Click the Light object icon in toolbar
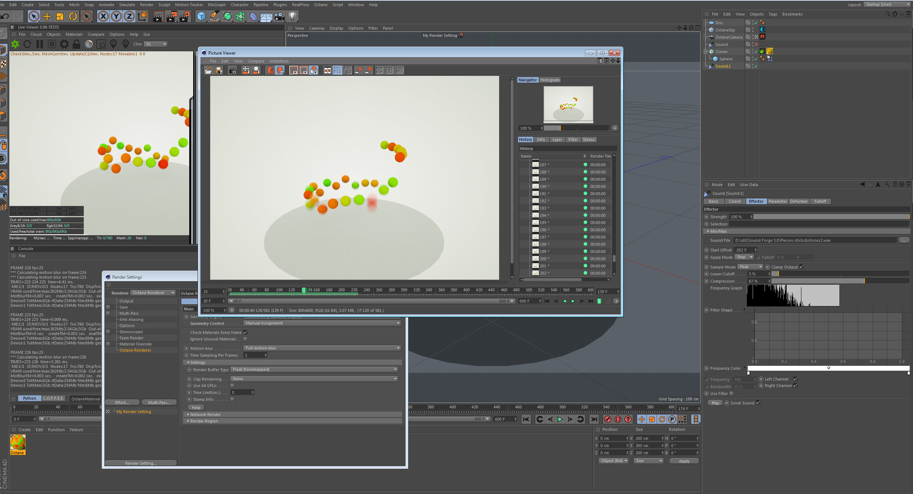This screenshot has width=913, height=494. click(293, 16)
